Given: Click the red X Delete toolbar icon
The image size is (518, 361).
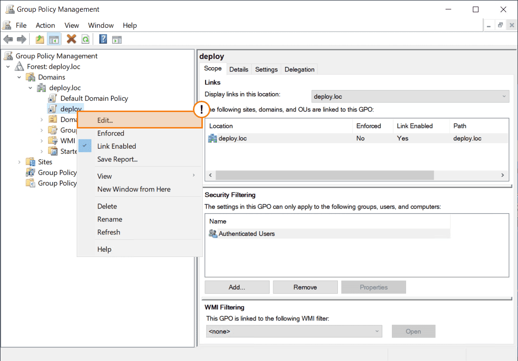Looking at the screenshot, I should click(x=72, y=39).
